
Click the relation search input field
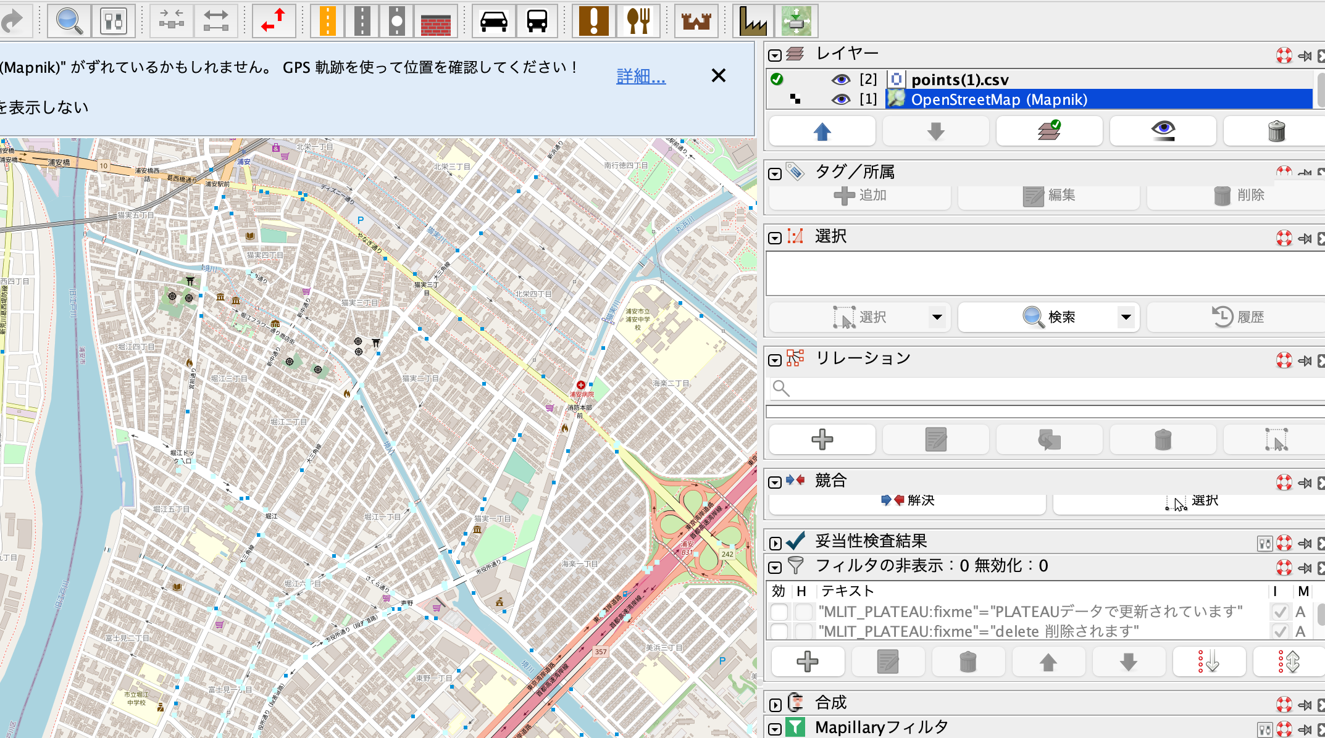click(988, 389)
